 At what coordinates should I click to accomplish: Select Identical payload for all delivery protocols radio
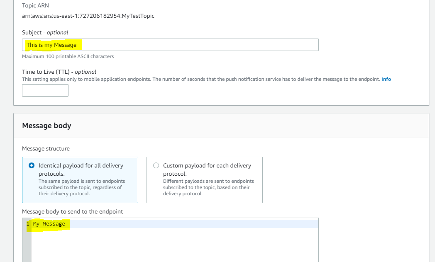click(x=32, y=165)
